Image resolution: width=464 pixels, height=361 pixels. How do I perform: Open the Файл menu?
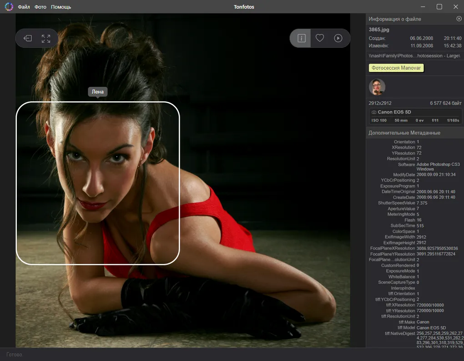(24, 7)
